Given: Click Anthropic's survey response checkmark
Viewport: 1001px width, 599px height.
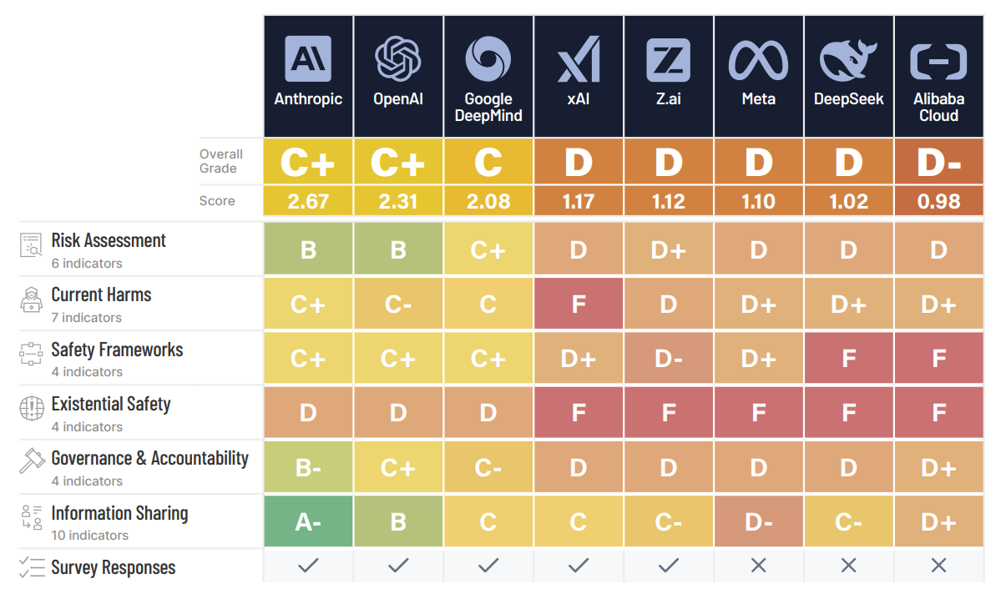Looking at the screenshot, I should [x=308, y=566].
